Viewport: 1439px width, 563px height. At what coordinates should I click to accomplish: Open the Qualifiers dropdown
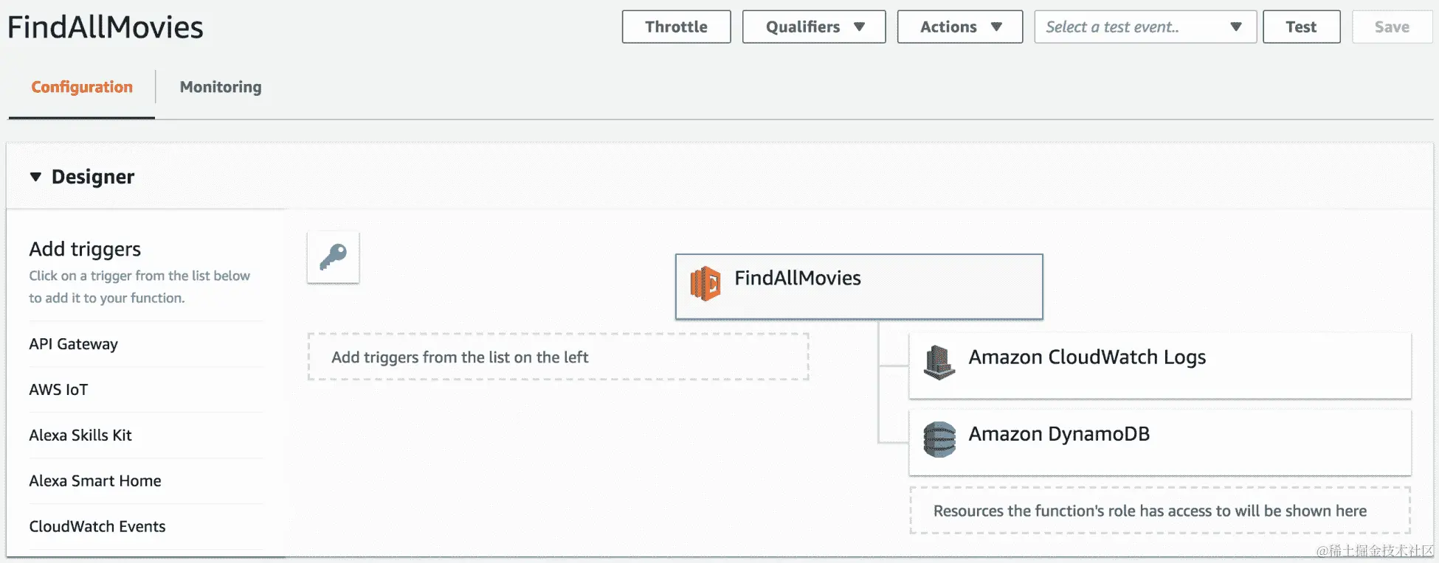tap(813, 27)
